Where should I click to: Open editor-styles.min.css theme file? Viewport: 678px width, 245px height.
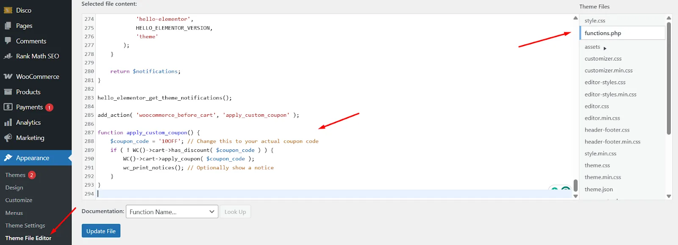coord(611,94)
